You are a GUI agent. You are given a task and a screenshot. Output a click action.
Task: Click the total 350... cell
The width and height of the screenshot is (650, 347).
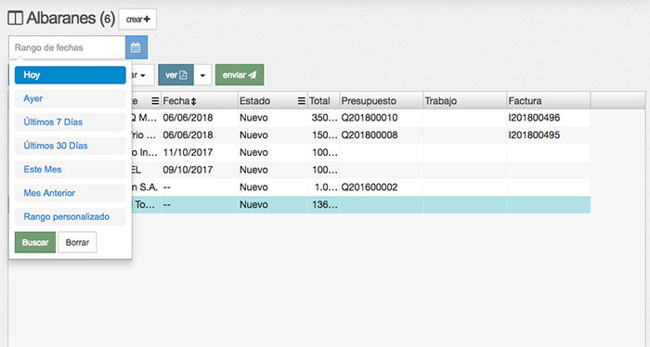tap(324, 118)
